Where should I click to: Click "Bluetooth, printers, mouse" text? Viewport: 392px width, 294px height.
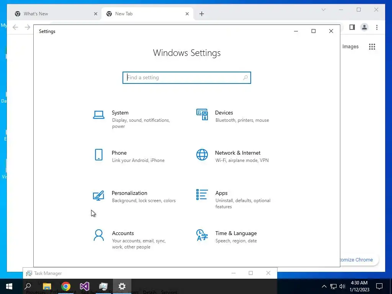click(x=242, y=120)
